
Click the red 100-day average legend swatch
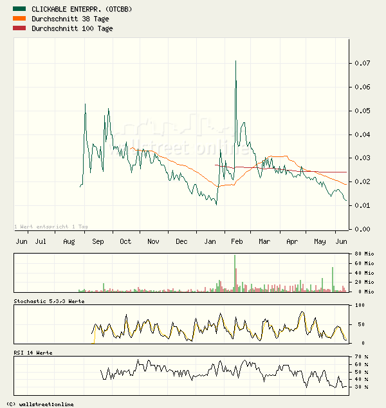[x=19, y=28]
